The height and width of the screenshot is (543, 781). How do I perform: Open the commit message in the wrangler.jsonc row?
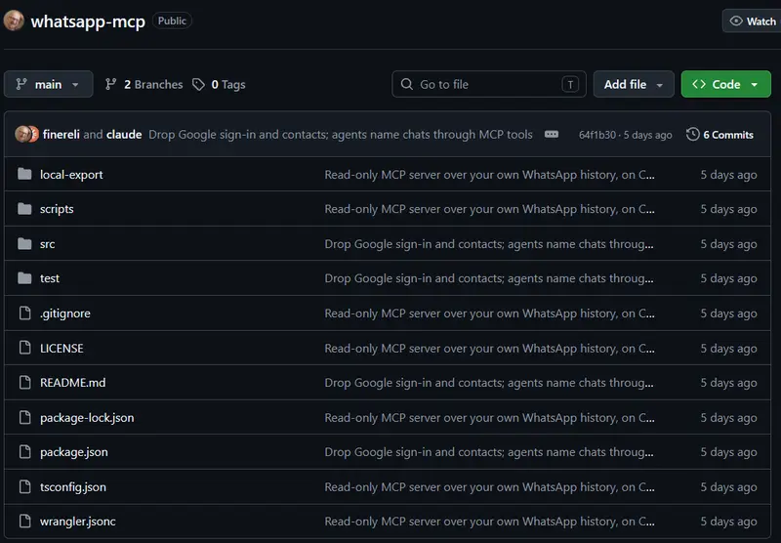point(490,522)
